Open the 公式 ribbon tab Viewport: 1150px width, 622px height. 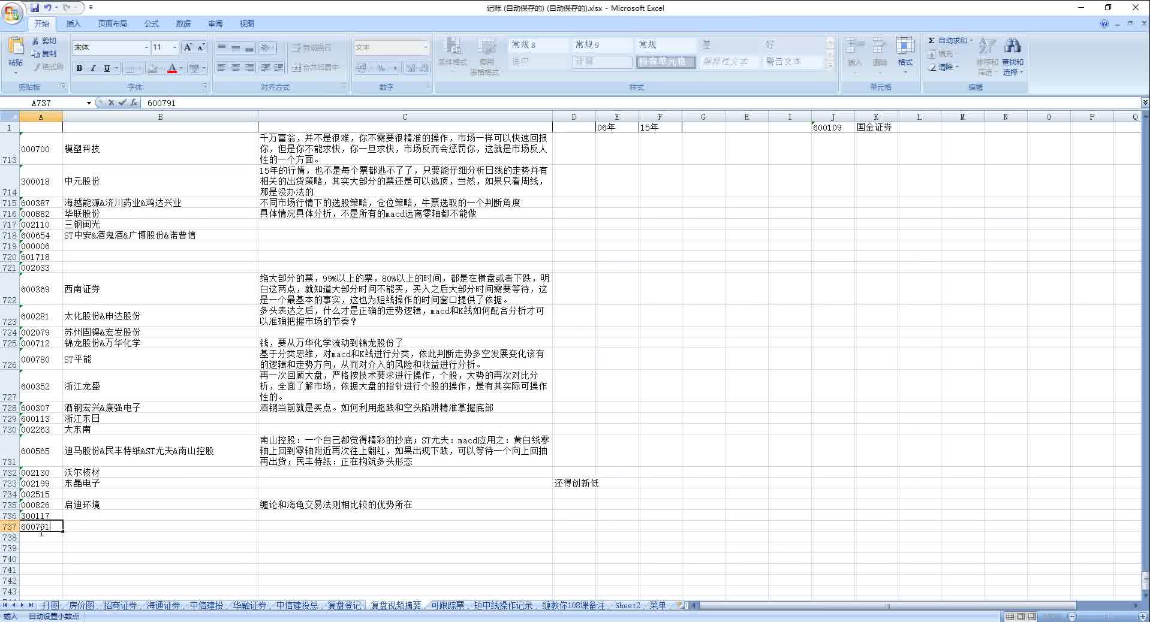(152, 23)
